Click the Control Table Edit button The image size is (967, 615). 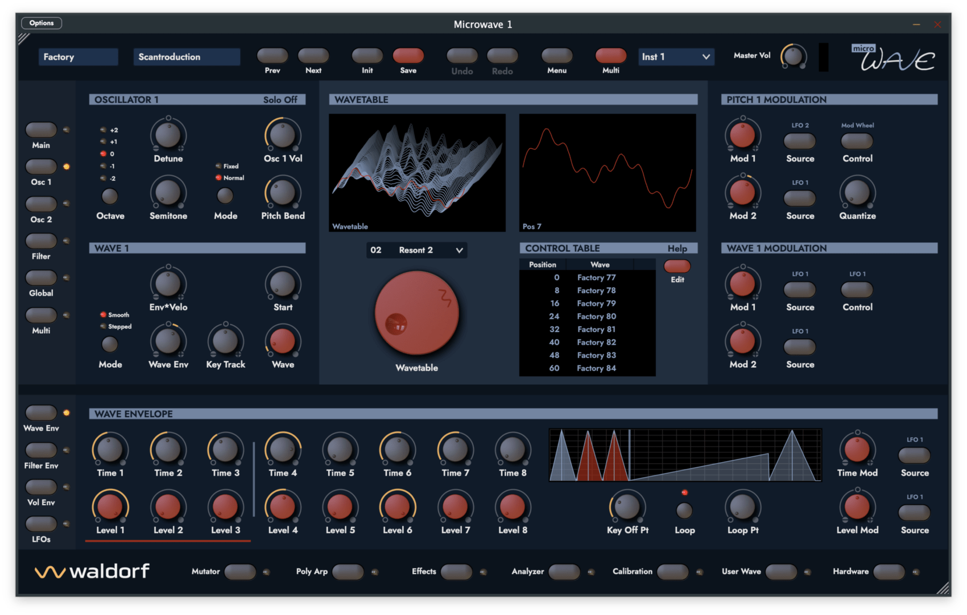677,266
